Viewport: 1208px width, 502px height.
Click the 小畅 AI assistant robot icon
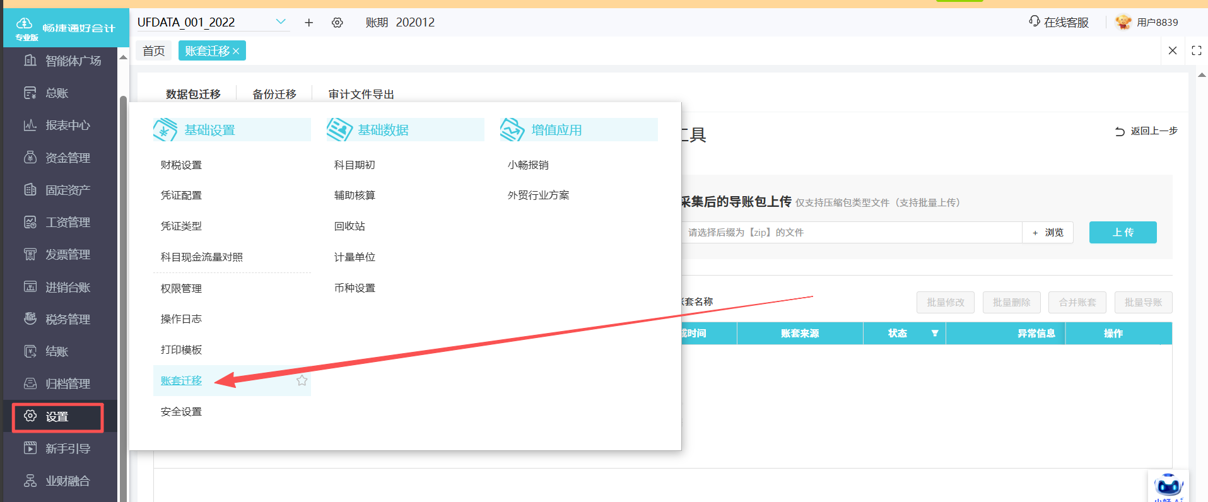[x=1168, y=486]
